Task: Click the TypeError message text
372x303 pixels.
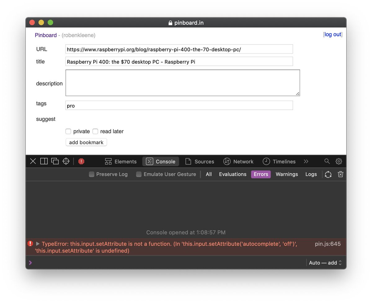Action: point(166,247)
